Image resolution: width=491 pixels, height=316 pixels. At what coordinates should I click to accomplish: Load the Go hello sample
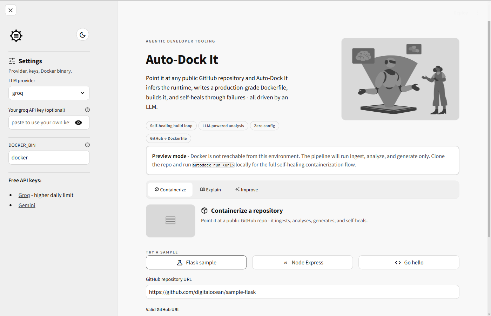409,263
